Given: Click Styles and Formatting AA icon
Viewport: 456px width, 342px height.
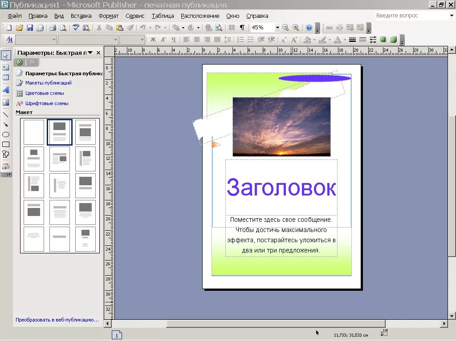Looking at the screenshot, I should (9, 40).
